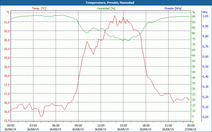
Task: Click the green % unit label above humidity axis
Action: [193, 12]
